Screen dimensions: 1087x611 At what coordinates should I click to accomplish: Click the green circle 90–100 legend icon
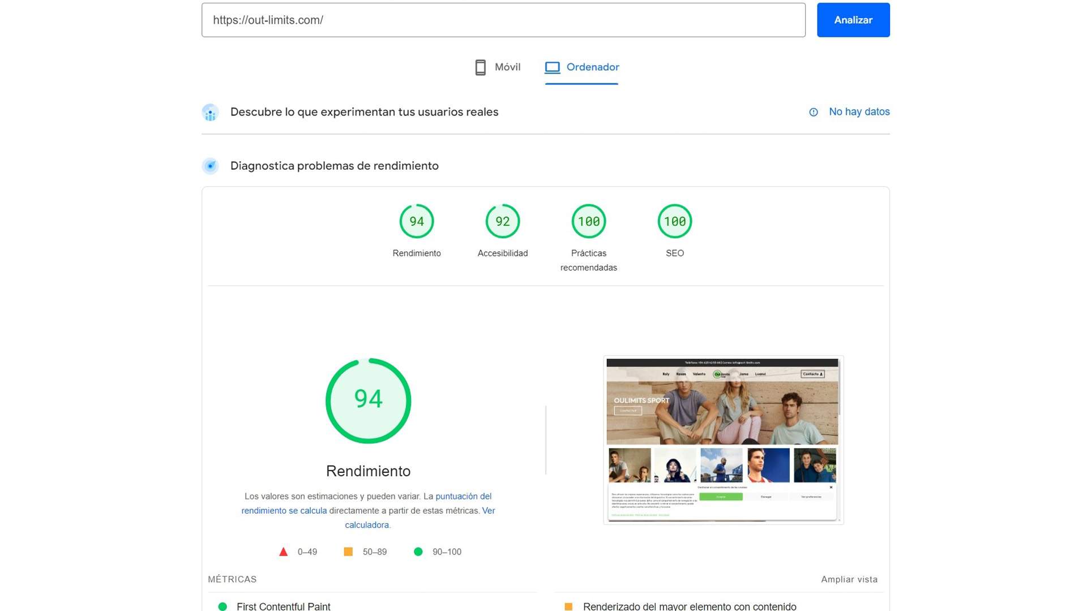[x=418, y=552]
